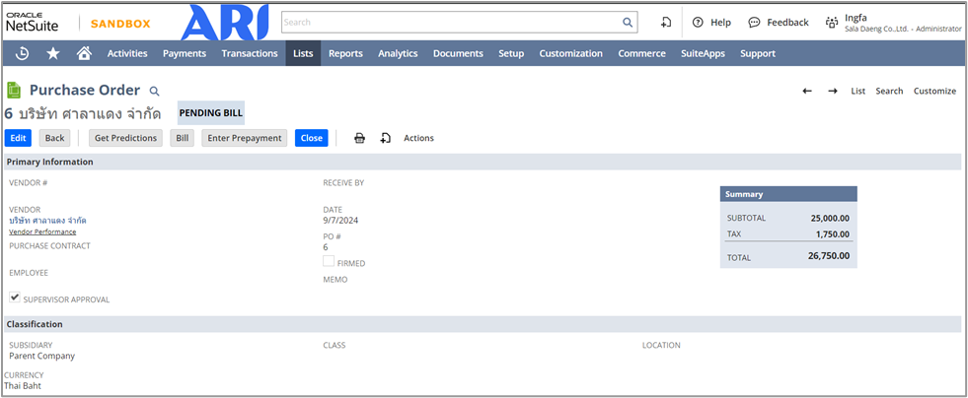Open the Payments menu
Image resolution: width=968 pixels, height=398 pixels.
point(185,53)
